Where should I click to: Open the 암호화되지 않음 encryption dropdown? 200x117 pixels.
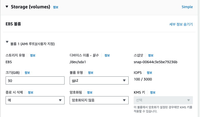click(99, 100)
